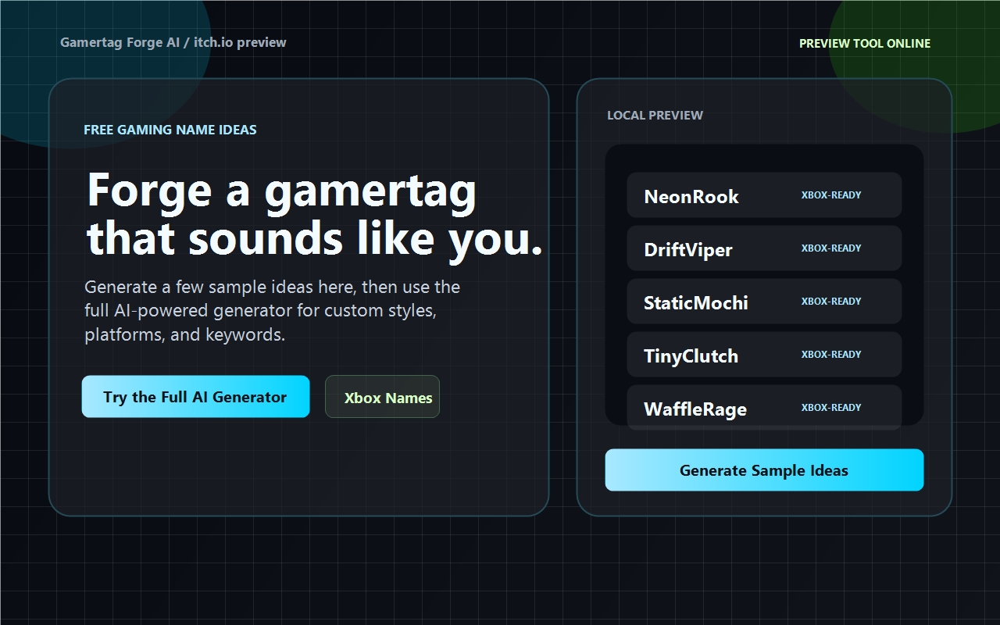Image resolution: width=1000 pixels, height=625 pixels.
Task: Click the PREVIEW TOOL ONLINE status indicator
Action: click(865, 43)
